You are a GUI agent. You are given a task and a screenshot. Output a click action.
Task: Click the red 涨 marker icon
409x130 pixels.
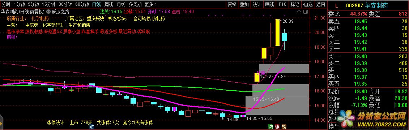[277, 127]
